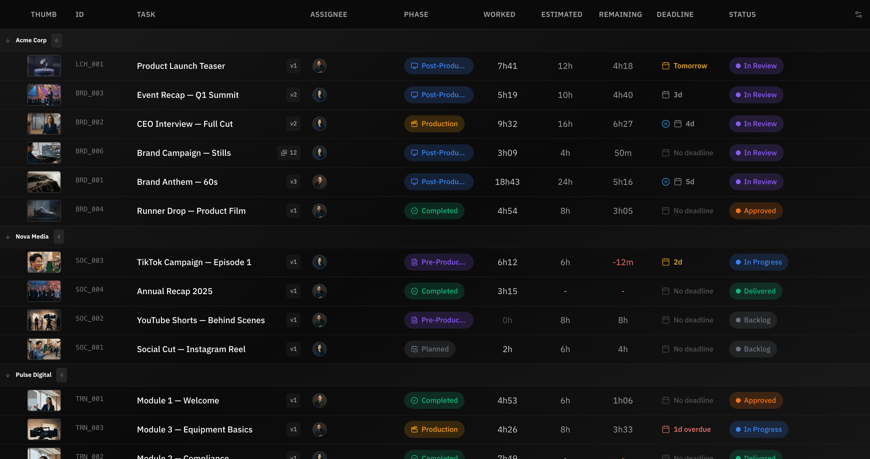The height and width of the screenshot is (459, 870).
Task: Collapse the Pulse Digital group
Action: (8, 375)
